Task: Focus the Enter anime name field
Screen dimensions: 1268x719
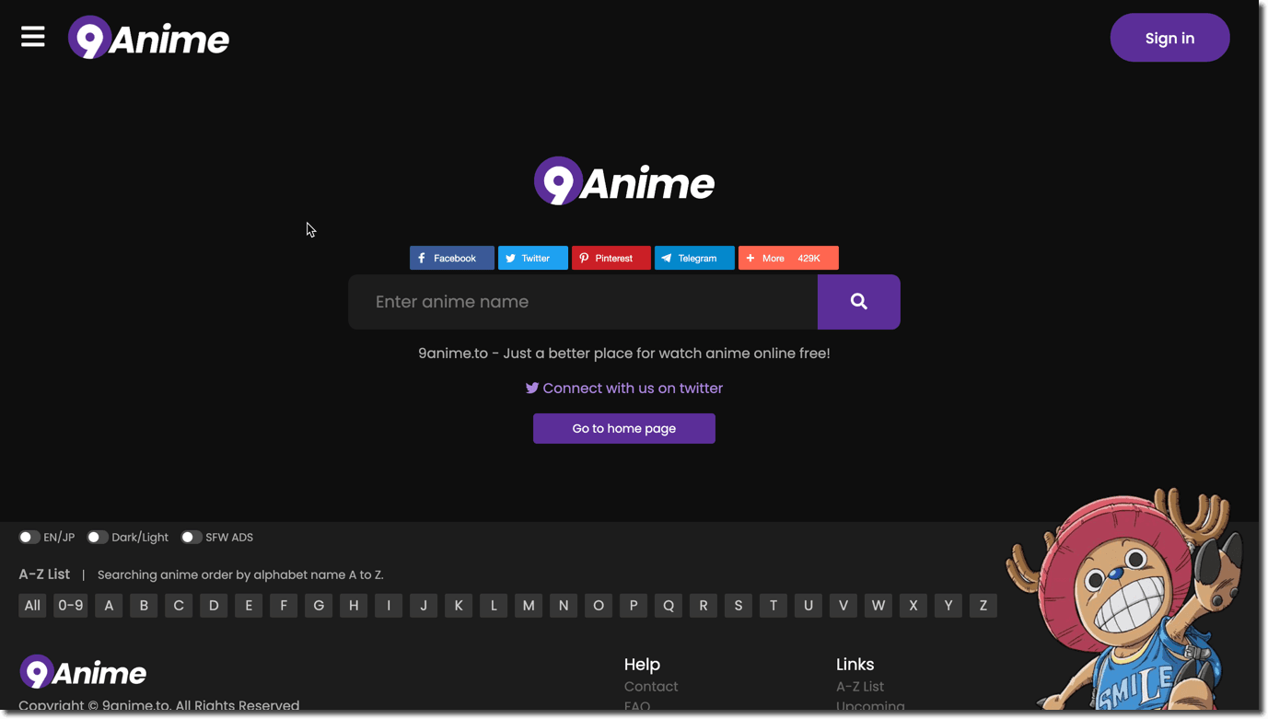Action: point(583,302)
